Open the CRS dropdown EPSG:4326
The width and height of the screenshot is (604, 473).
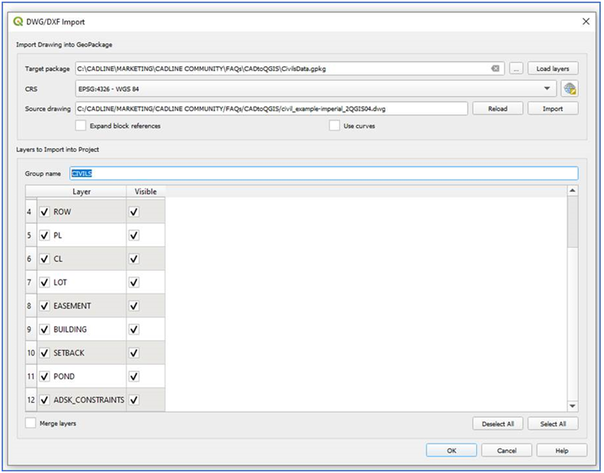315,89
